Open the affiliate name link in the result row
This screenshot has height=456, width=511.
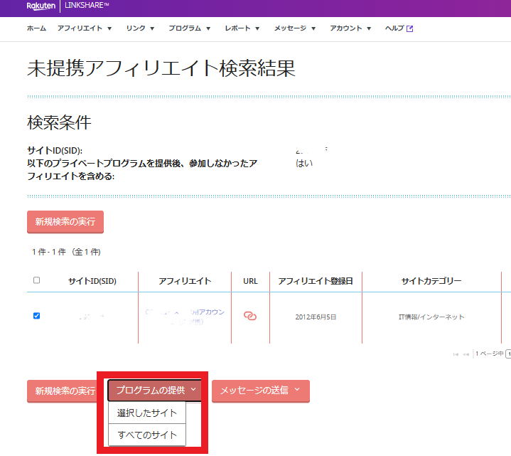tap(185, 316)
